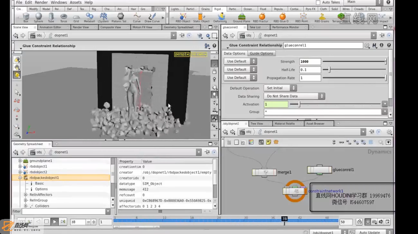Toggle the grid icon in network toolbar
Viewport: 418px width, 234px height.
tap(371, 142)
